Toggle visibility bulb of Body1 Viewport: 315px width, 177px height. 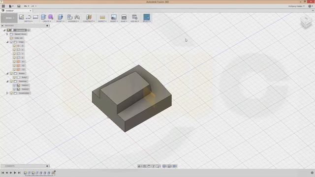point(14,77)
